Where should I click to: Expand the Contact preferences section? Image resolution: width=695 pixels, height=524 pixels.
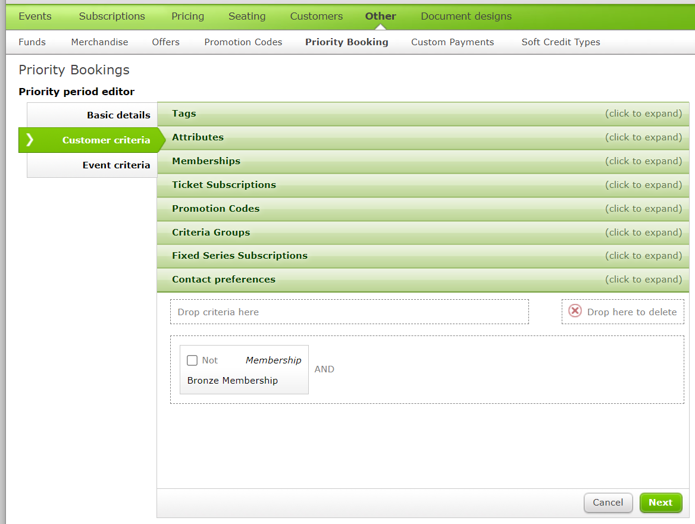click(x=423, y=280)
